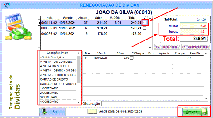Viewport: 213px width, 118px height.
Task: Click the exit door icon on Sair
Action: click(44, 112)
